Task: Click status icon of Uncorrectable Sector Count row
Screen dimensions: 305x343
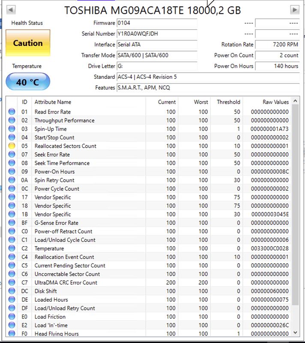Action: 12,274
